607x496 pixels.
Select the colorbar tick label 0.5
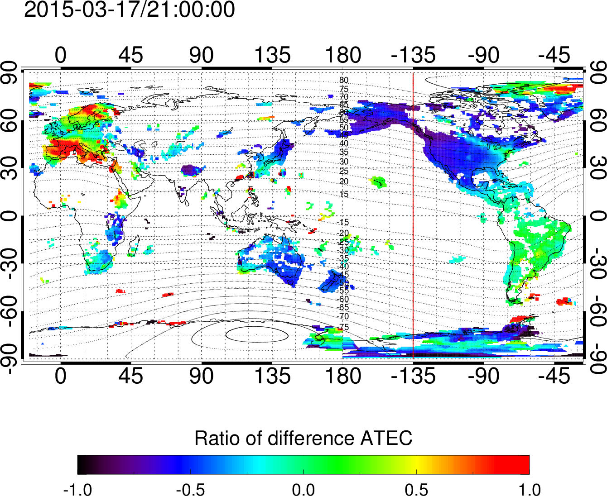416,489
